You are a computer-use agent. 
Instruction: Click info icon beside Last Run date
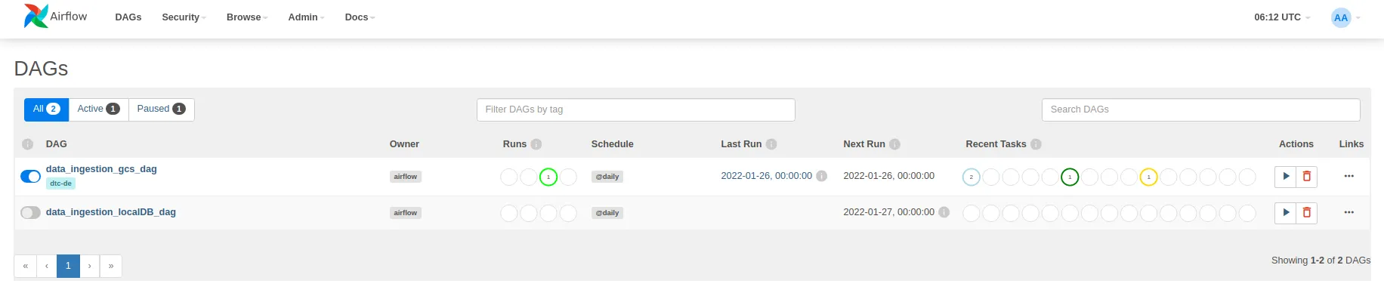tap(822, 176)
